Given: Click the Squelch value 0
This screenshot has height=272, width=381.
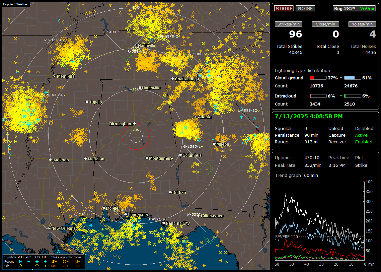Looking at the screenshot, I should point(306,129).
